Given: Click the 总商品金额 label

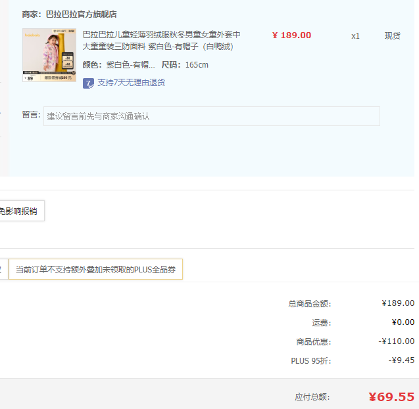Looking at the screenshot, I should 310,304.
